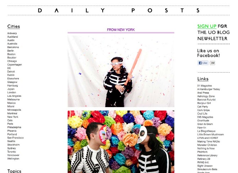Select New York in Cities list
Image resolution: width=238 pixels, height=173 pixels.
(x=13, y=117)
